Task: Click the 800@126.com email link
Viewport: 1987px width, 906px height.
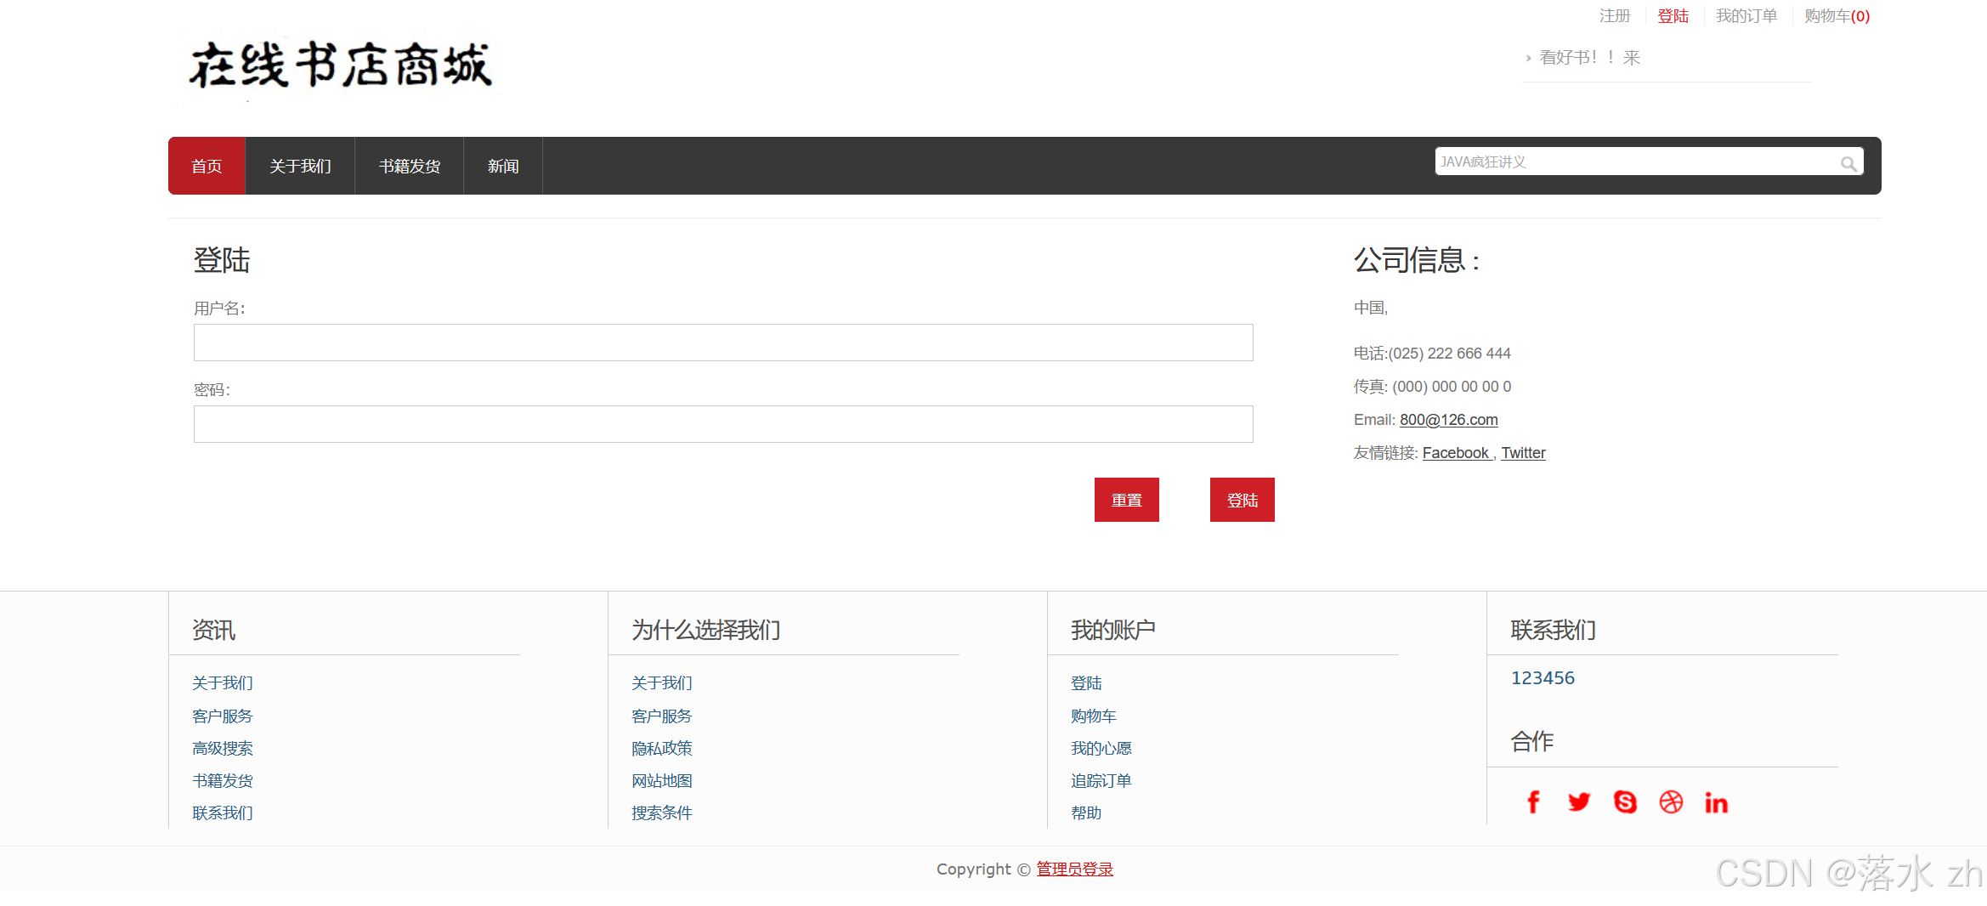Action: 1449,420
